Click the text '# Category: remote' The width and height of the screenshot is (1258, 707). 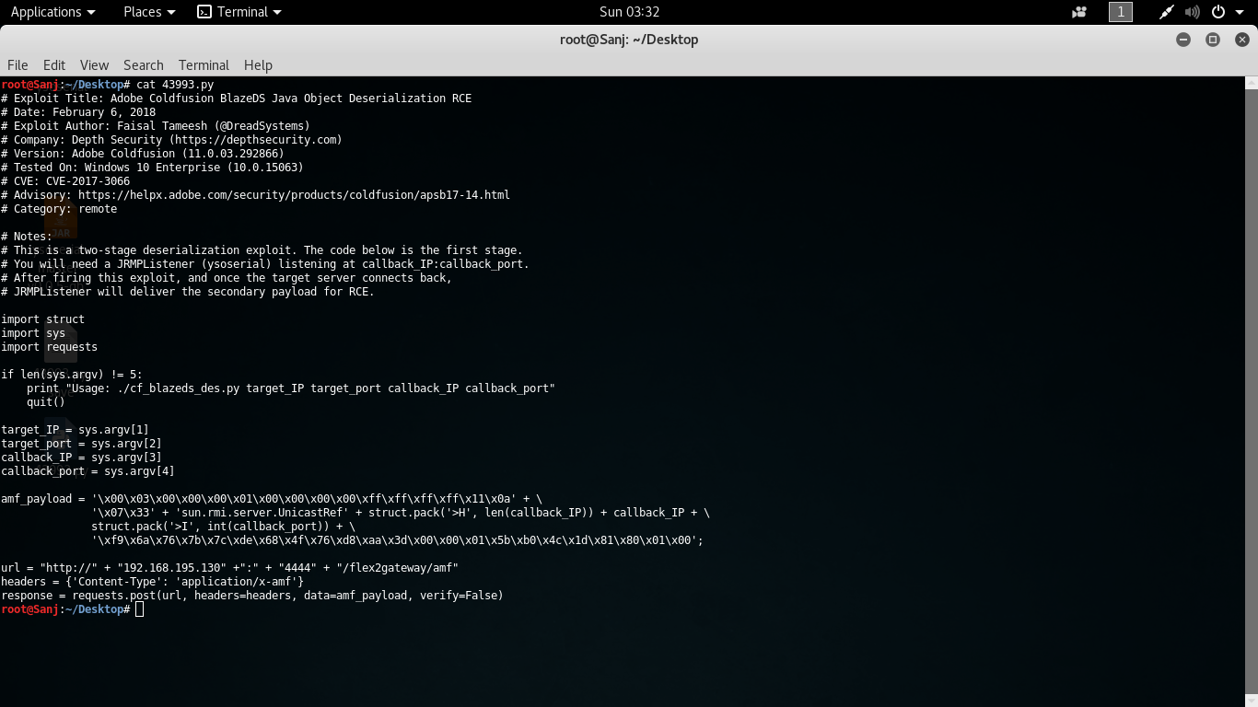(59, 209)
